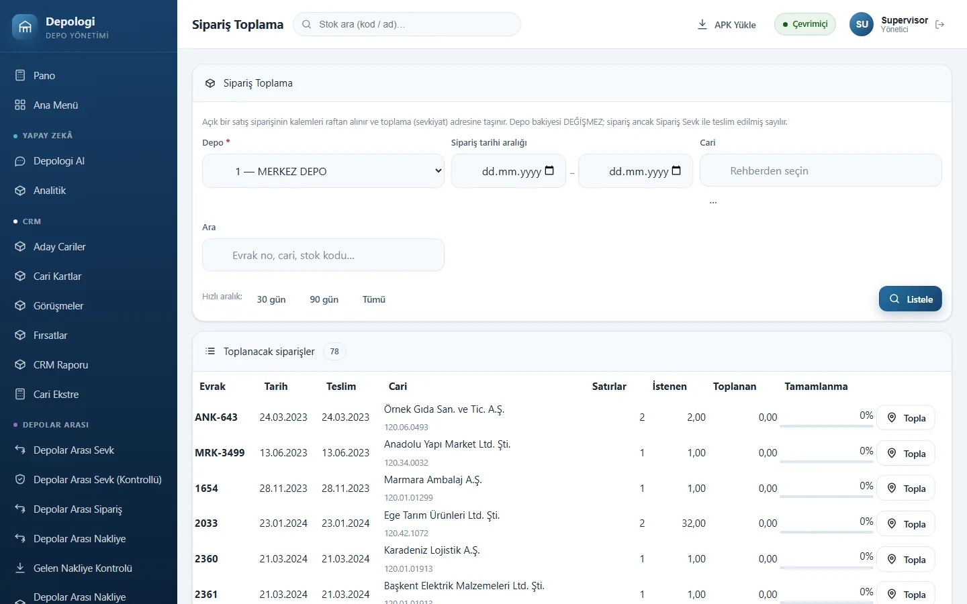Select the 90 gün quick range
This screenshot has height=604, width=967.
pos(324,299)
